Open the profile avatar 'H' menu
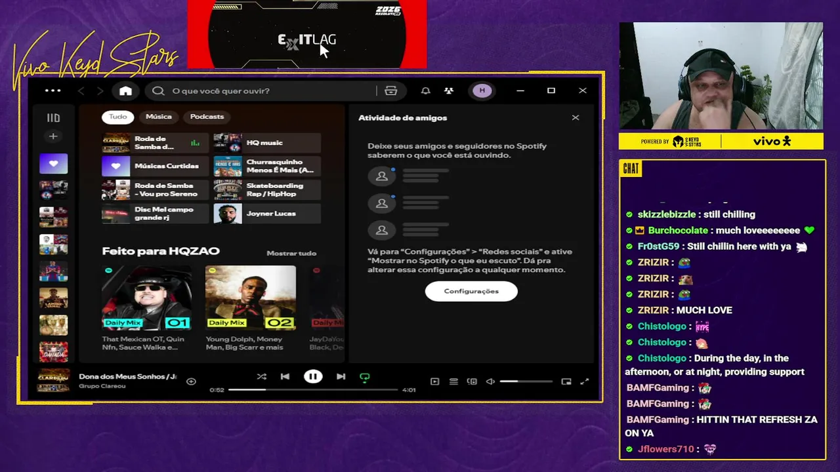Image resolution: width=840 pixels, height=472 pixels. click(x=482, y=90)
